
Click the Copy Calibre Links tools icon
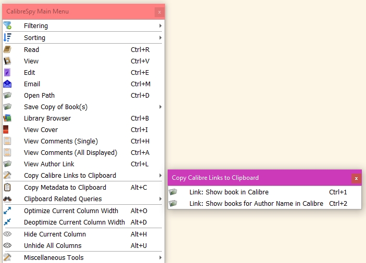click(x=7, y=175)
